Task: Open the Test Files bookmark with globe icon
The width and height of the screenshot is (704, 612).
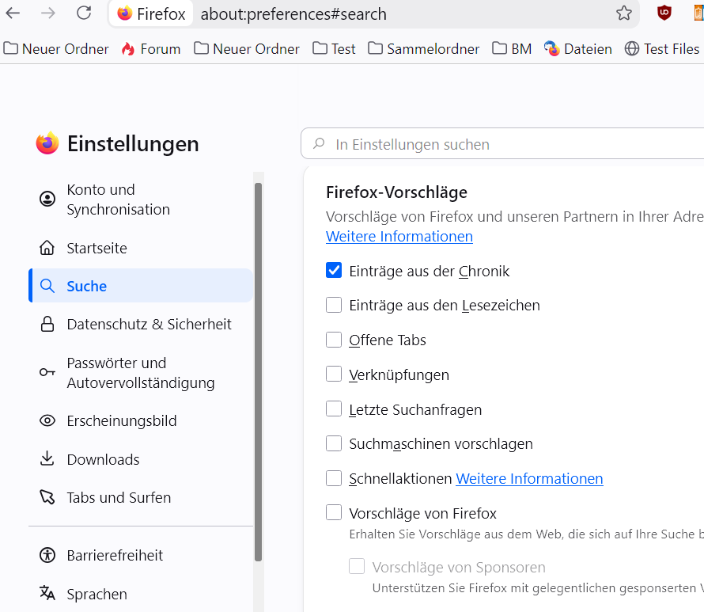Action: tap(662, 48)
